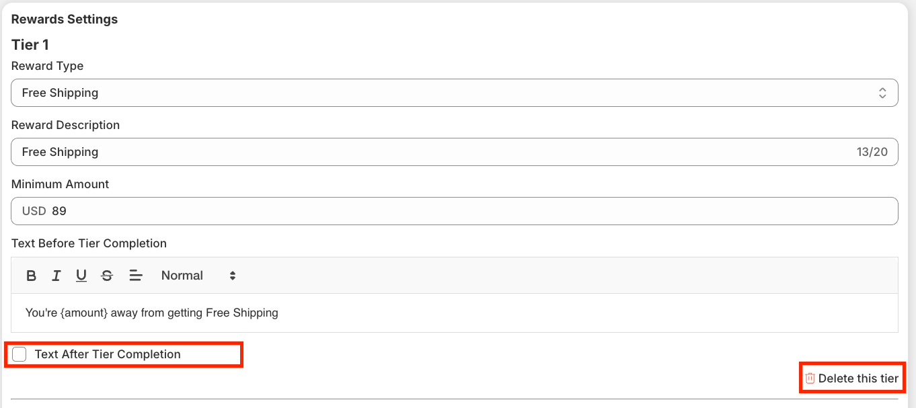Click the up-down arrows beside Normal

point(233,276)
